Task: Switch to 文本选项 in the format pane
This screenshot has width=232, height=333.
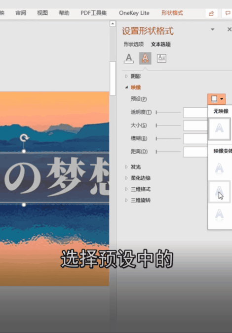Action: pos(161,44)
